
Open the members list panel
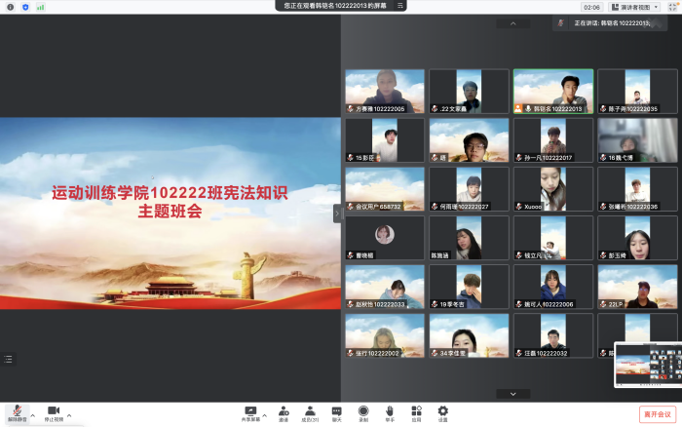[310, 411]
